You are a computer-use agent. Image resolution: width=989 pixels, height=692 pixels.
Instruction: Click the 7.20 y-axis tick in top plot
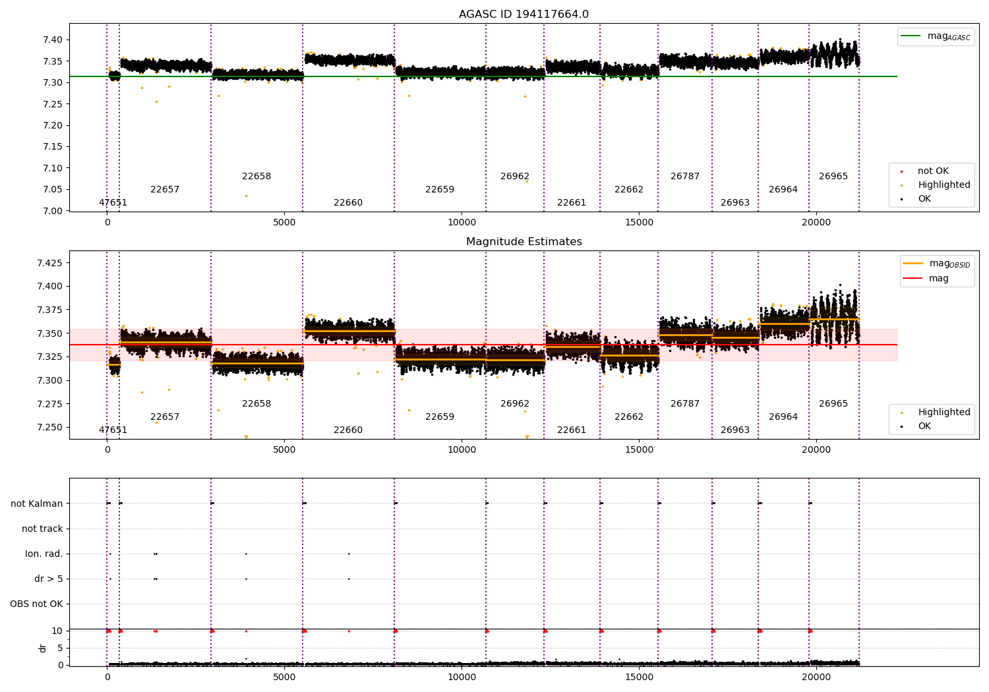(53, 125)
